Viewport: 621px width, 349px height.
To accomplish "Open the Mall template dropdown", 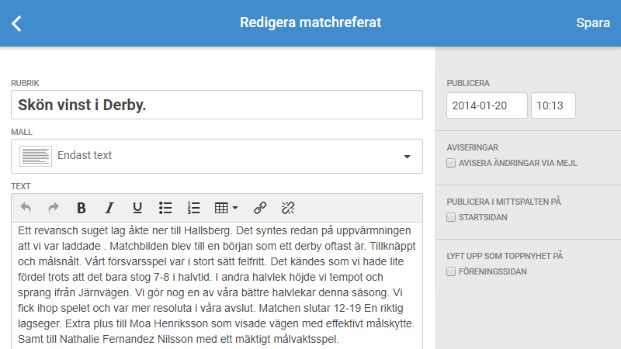I will (x=217, y=156).
